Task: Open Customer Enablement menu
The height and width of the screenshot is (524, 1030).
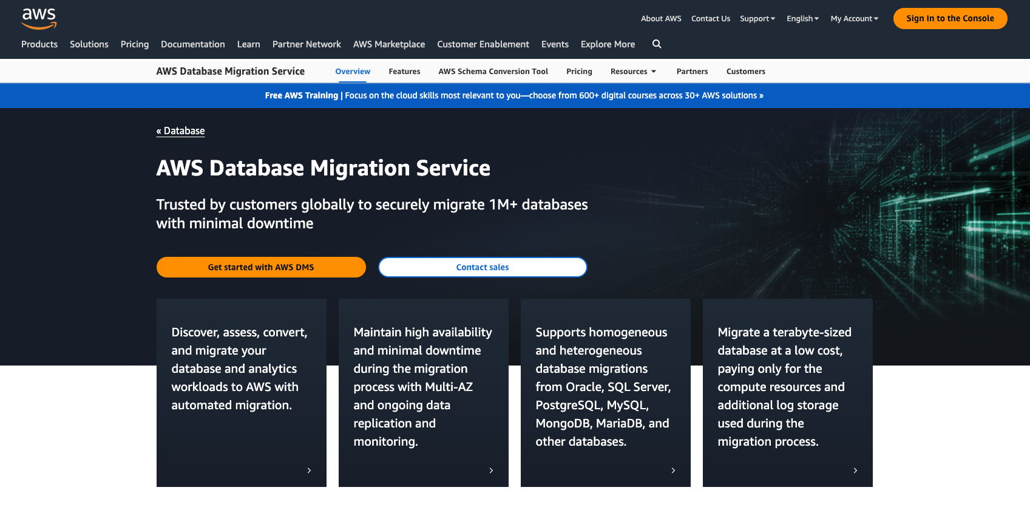Action: click(x=483, y=44)
